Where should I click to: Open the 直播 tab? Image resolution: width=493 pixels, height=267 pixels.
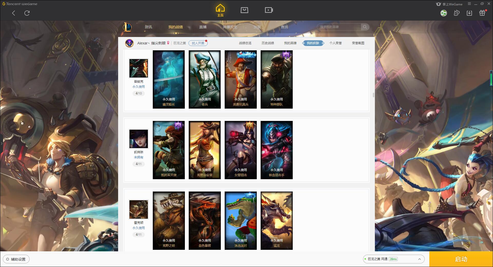(x=203, y=27)
